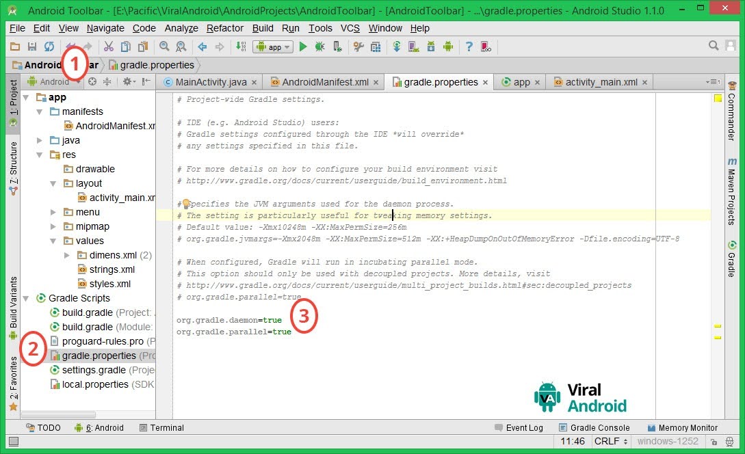Click the Paste clipboard icon
Screen dimensions: 745x454
(142, 46)
